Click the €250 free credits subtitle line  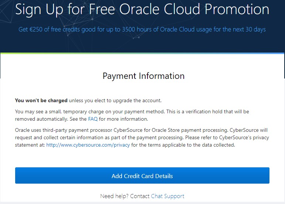[142, 29]
